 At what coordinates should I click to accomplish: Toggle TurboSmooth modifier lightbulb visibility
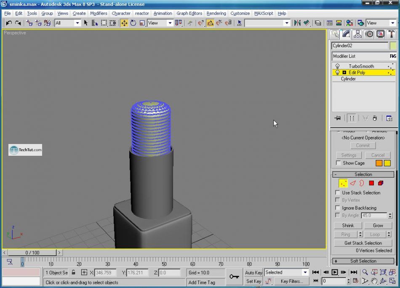337,66
